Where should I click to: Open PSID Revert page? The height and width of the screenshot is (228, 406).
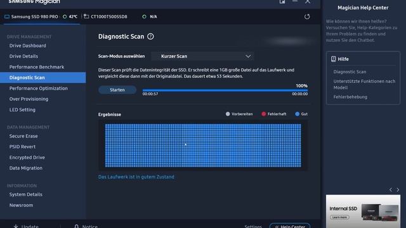click(x=23, y=146)
